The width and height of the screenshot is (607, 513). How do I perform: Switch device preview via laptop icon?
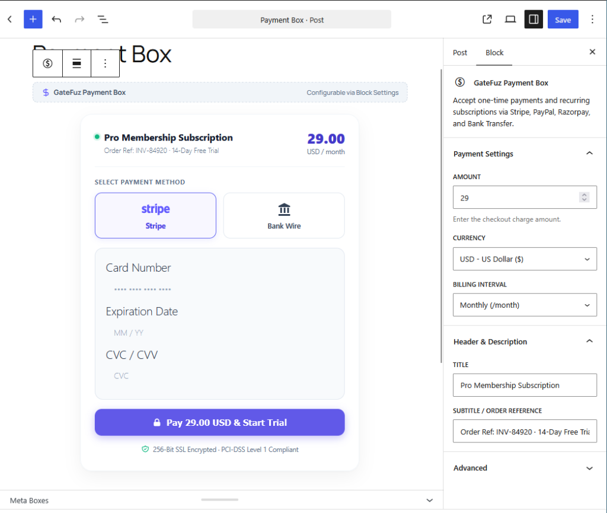coord(510,20)
